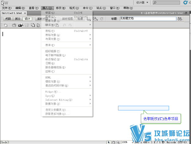Open the 设计器 workspace switcher dropdown

142,2
